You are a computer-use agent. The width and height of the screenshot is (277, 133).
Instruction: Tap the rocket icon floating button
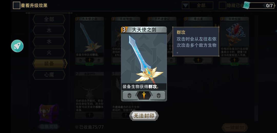[x=17, y=46]
